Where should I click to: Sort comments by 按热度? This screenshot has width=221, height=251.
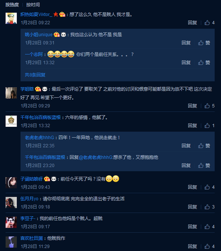12,5
